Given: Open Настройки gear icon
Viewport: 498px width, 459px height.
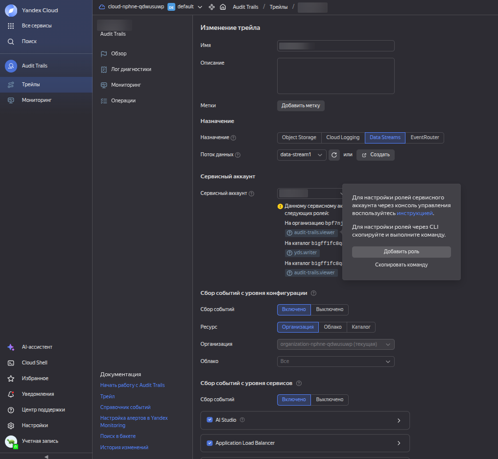Looking at the screenshot, I should [11, 426].
